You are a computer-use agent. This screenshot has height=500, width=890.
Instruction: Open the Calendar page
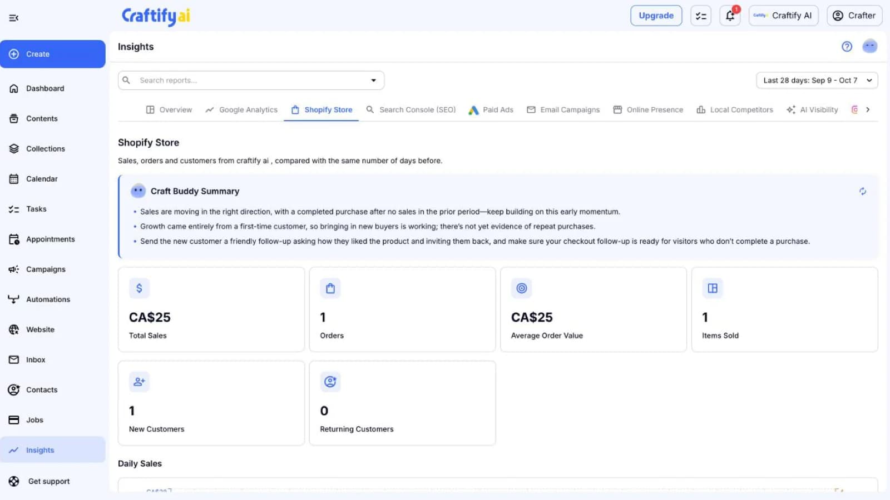click(53, 179)
